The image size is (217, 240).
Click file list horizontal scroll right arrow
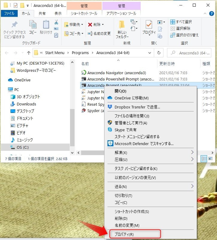[x=212, y=153]
